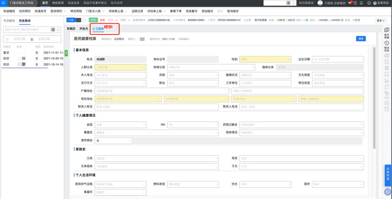Click the 切换科室 side button

click(388, 175)
